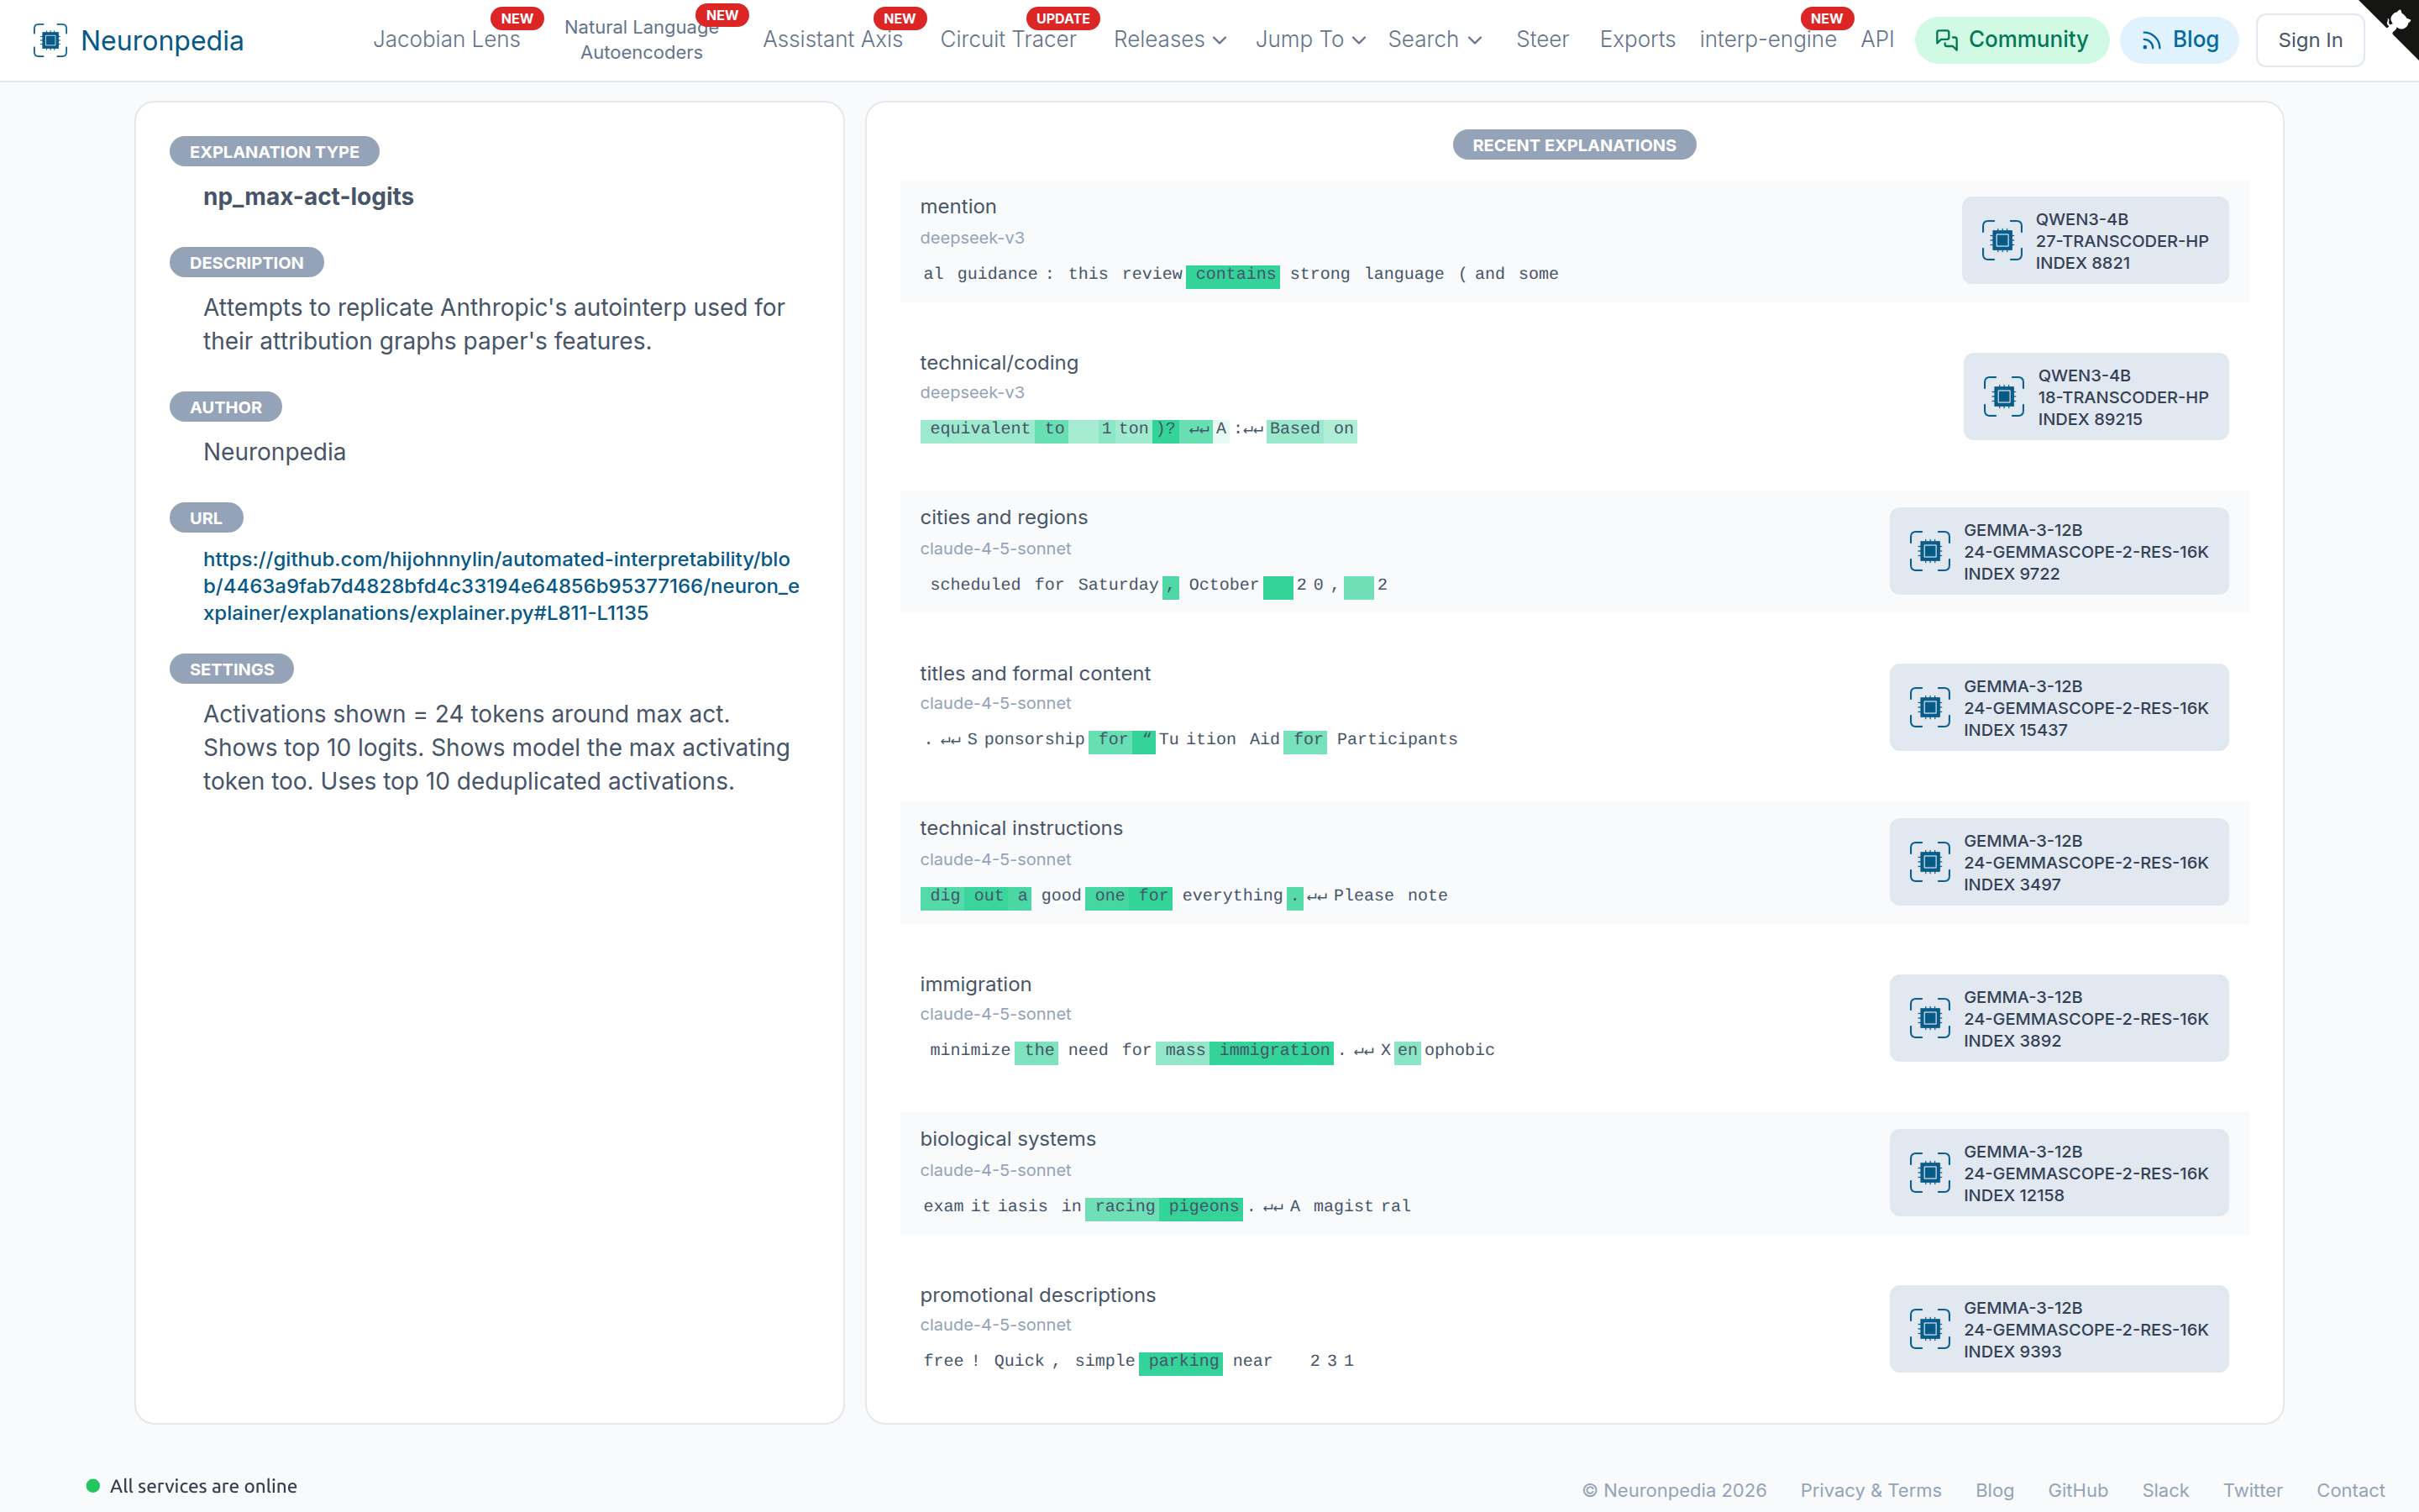The height and width of the screenshot is (1512, 2419).
Task: Click the GitHub corner icon
Action: coord(2396,22)
